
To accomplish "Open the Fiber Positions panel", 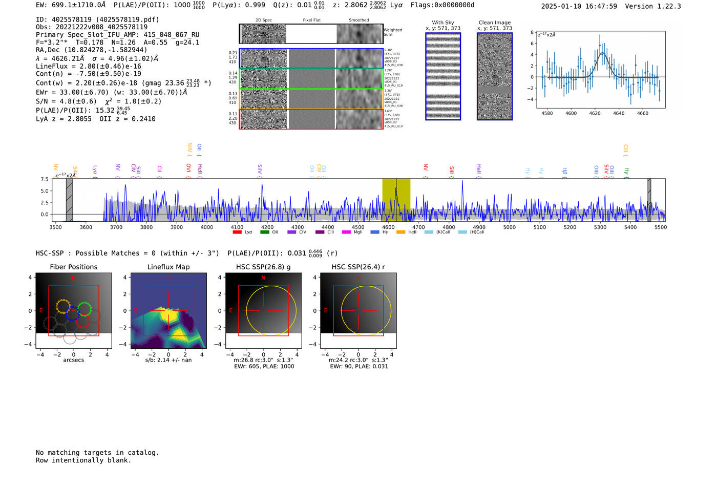I will (x=74, y=310).
